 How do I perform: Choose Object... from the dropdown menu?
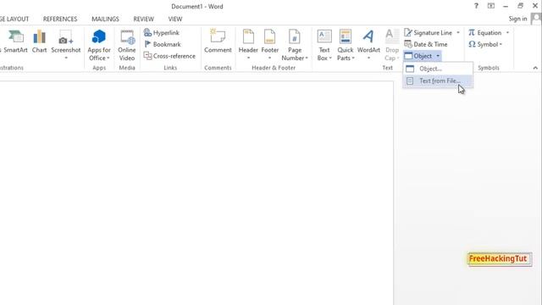(x=438, y=69)
